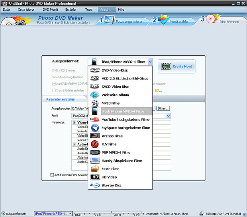Open the DVD Menü menu
This screenshot has height=217, width=247.
pyautogui.click(x=50, y=10)
